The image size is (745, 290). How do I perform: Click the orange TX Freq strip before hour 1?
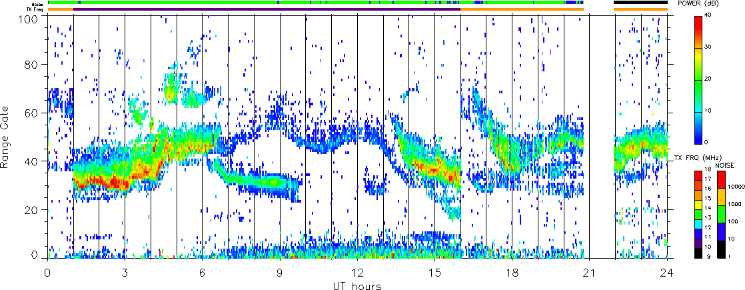61,9
